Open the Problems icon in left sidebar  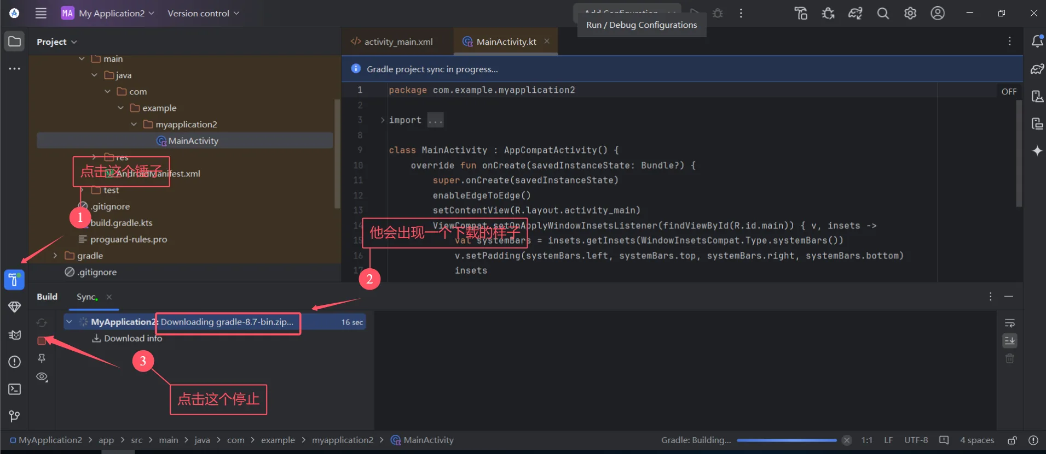(14, 362)
